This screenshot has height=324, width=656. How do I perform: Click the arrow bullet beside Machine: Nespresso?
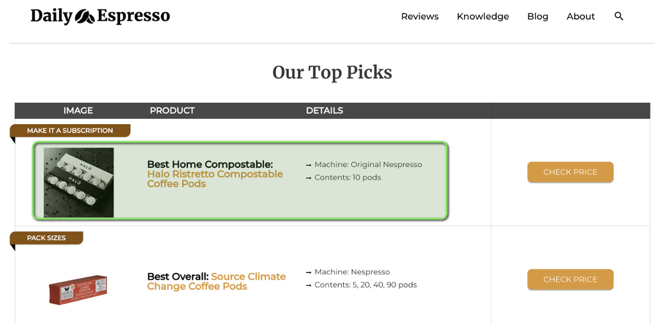(x=309, y=272)
